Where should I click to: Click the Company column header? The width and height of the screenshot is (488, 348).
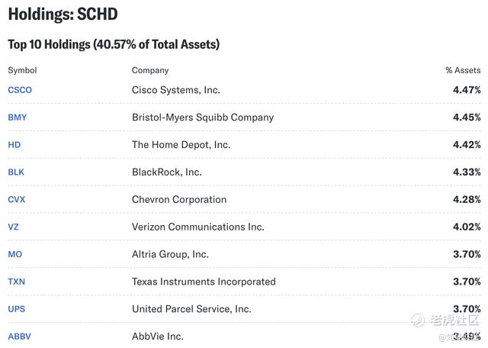pos(150,70)
